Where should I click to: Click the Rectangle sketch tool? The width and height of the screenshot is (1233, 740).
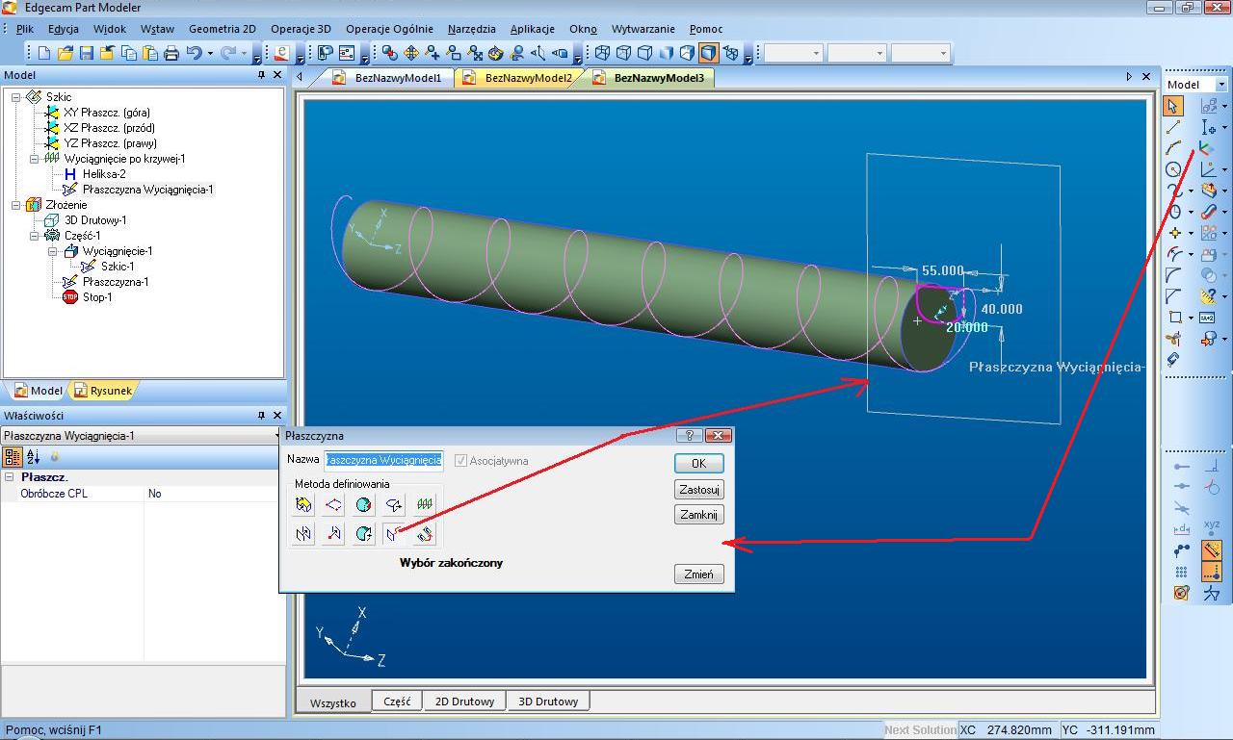point(1174,318)
